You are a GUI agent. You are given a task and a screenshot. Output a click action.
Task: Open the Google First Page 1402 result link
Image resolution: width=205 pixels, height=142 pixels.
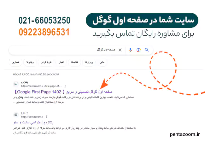pos(63,92)
